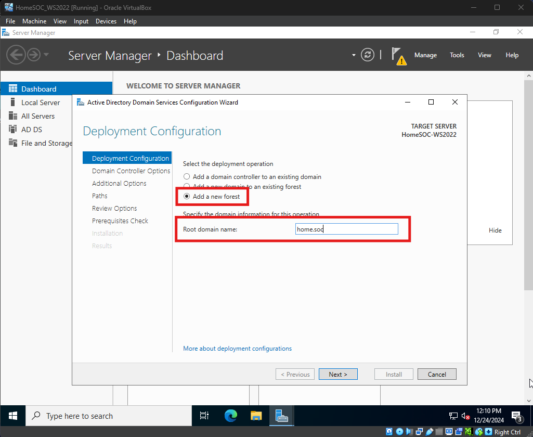Launch Microsoft Edge from the taskbar
The width and height of the screenshot is (533, 437).
point(230,416)
